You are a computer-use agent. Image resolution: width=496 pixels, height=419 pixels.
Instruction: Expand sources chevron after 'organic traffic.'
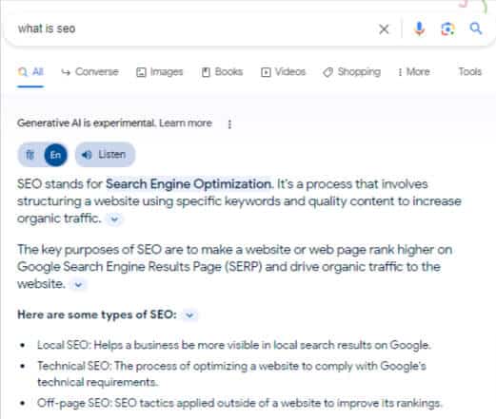click(x=114, y=219)
